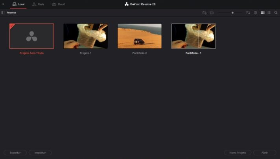Toggle the project libraries sidebar
Image resolution: width=280 pixels, height=159 pixels.
click(x=2, y=13)
